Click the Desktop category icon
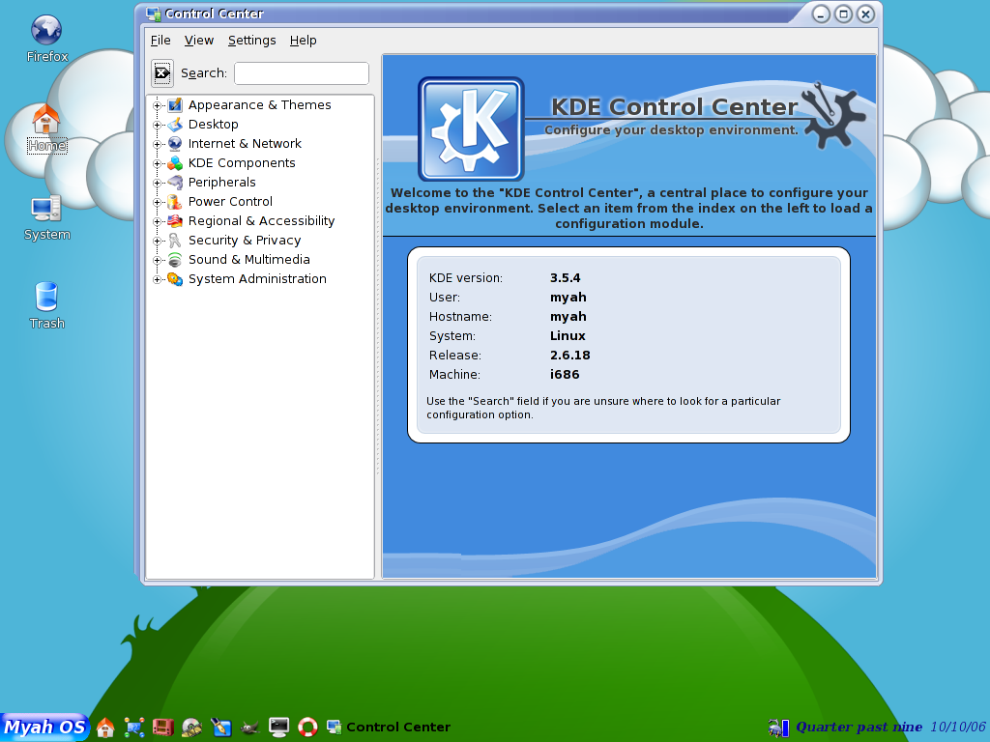This screenshot has height=742, width=990. (x=175, y=125)
